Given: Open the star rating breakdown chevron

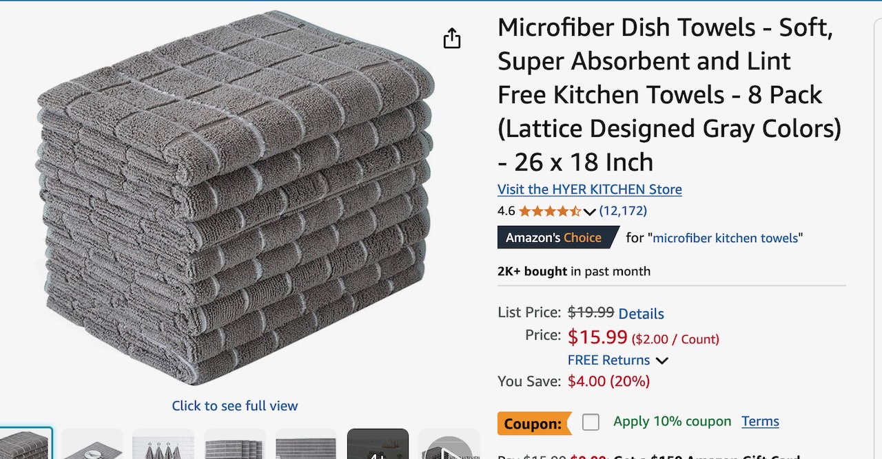Looking at the screenshot, I should coord(589,212).
